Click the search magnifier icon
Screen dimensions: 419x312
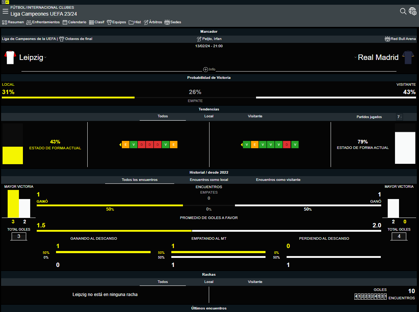tap(403, 11)
